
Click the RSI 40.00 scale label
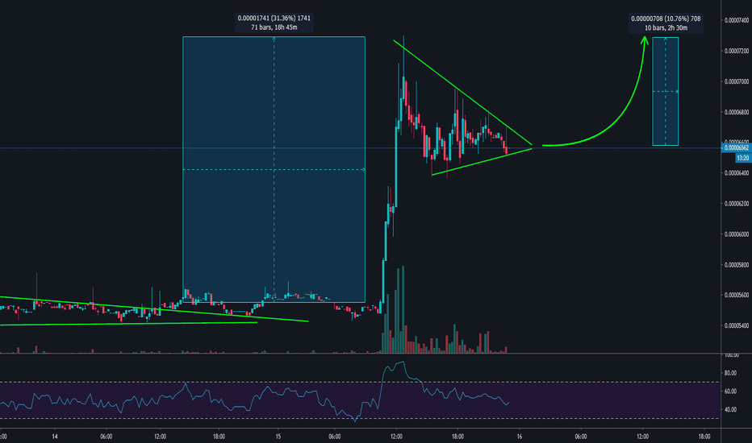730,409
